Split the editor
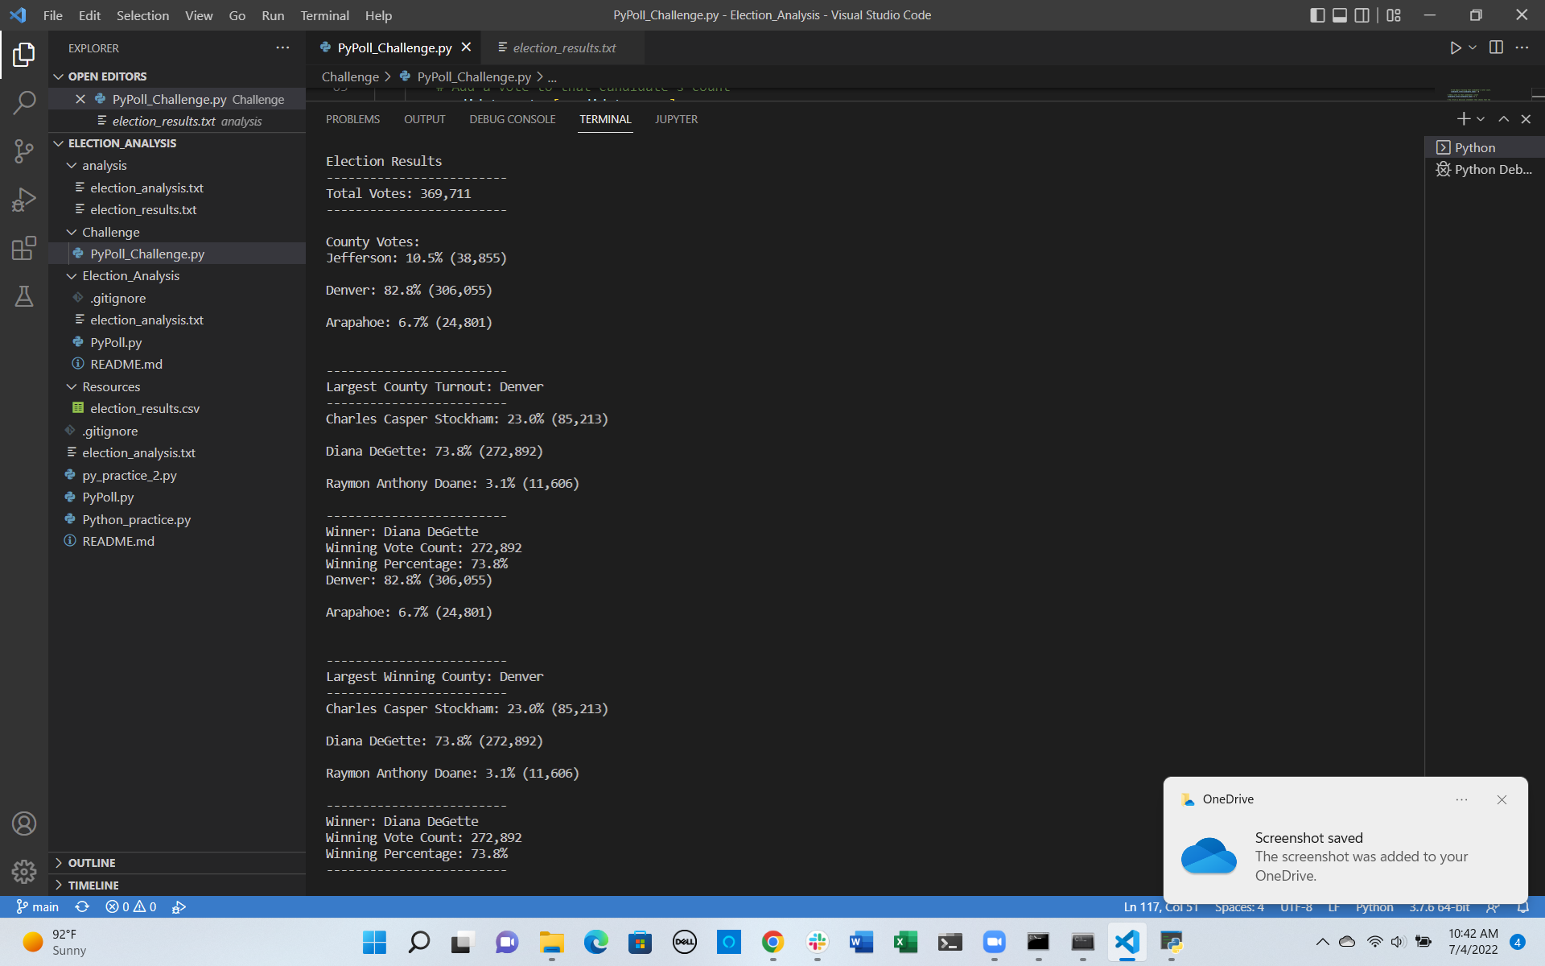Image resolution: width=1545 pixels, height=966 pixels. pos(1497,47)
